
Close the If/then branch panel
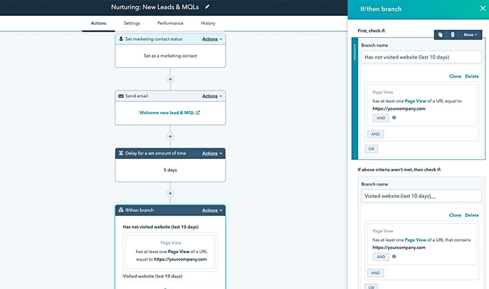click(x=483, y=8)
